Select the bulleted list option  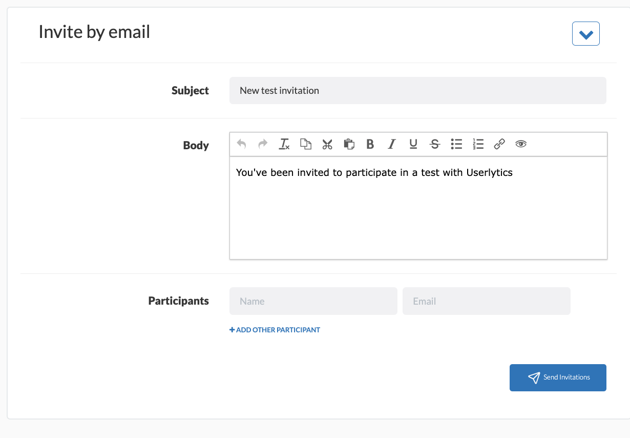[456, 144]
